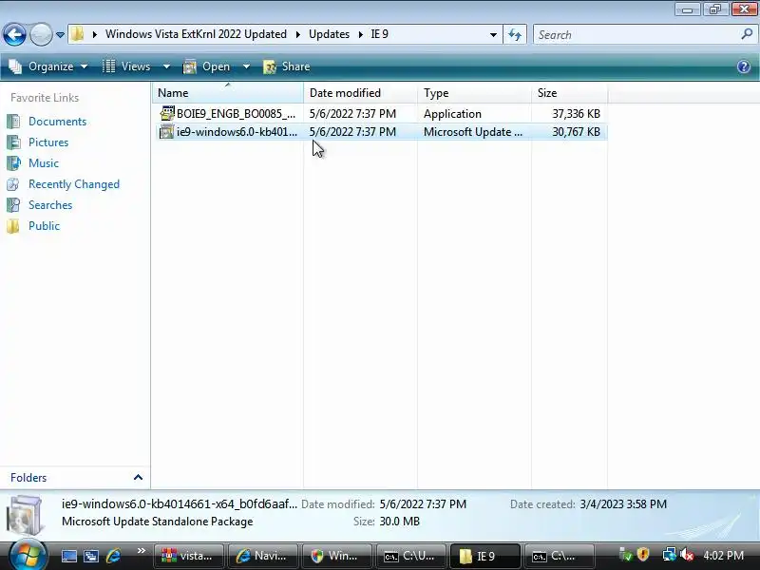Click the magnifier search icon
Screen dimensions: 760x570
pos(747,34)
